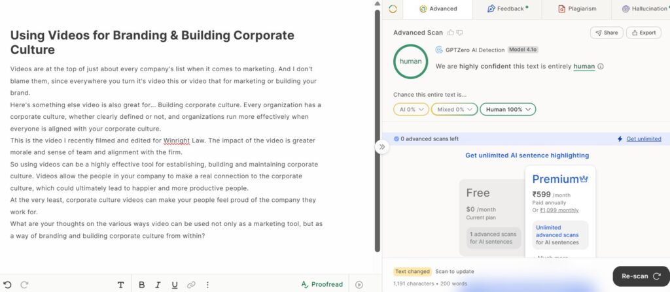Click the Text changed badge
Viewport: 670px width, 292px height.
click(x=412, y=272)
